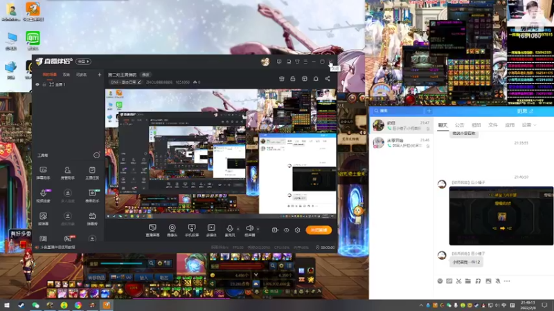Switch to the second scene tab
Screen dimensions: 554x311
click(66, 75)
